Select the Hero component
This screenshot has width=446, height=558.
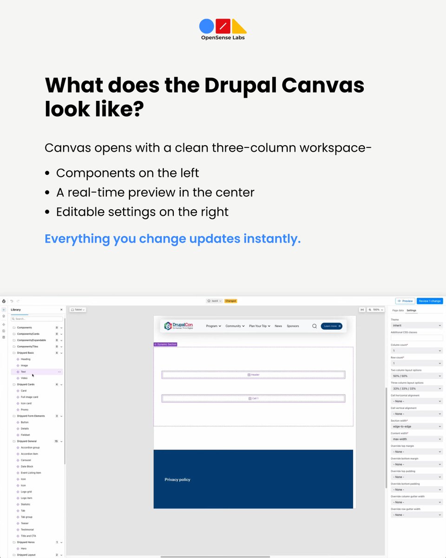click(x=37, y=549)
